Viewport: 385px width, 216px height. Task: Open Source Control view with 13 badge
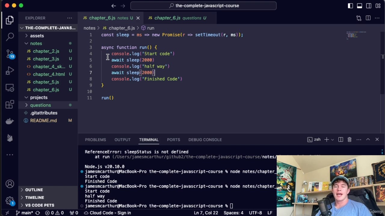pos(10,54)
